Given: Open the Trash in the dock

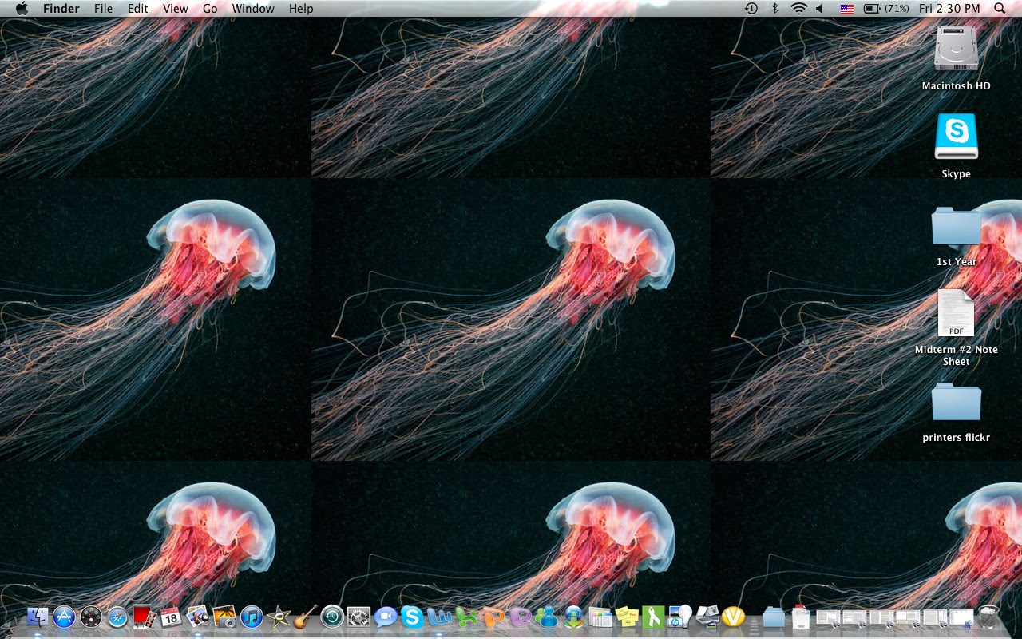Looking at the screenshot, I should (x=988, y=617).
